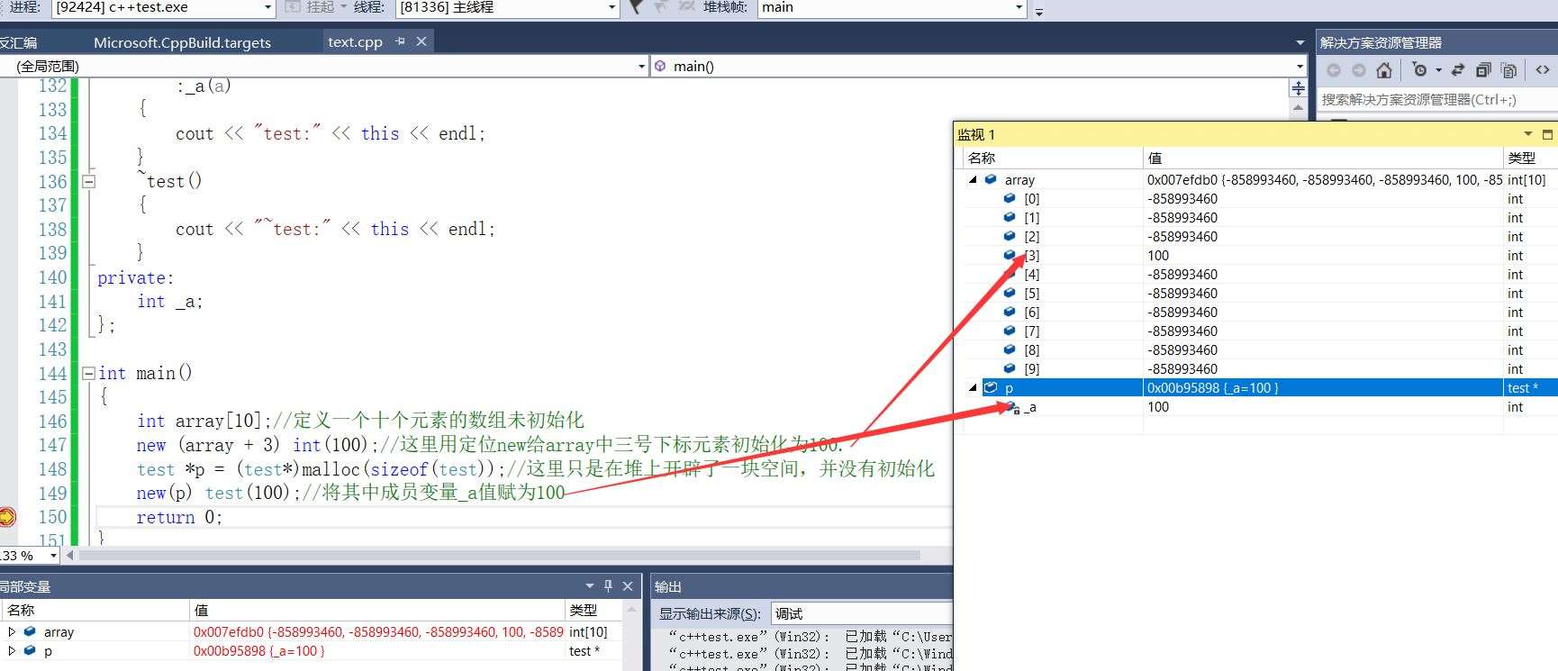Toggle auto-hide pin on locals panel
Viewport: 1558px width, 671px height.
click(x=608, y=586)
